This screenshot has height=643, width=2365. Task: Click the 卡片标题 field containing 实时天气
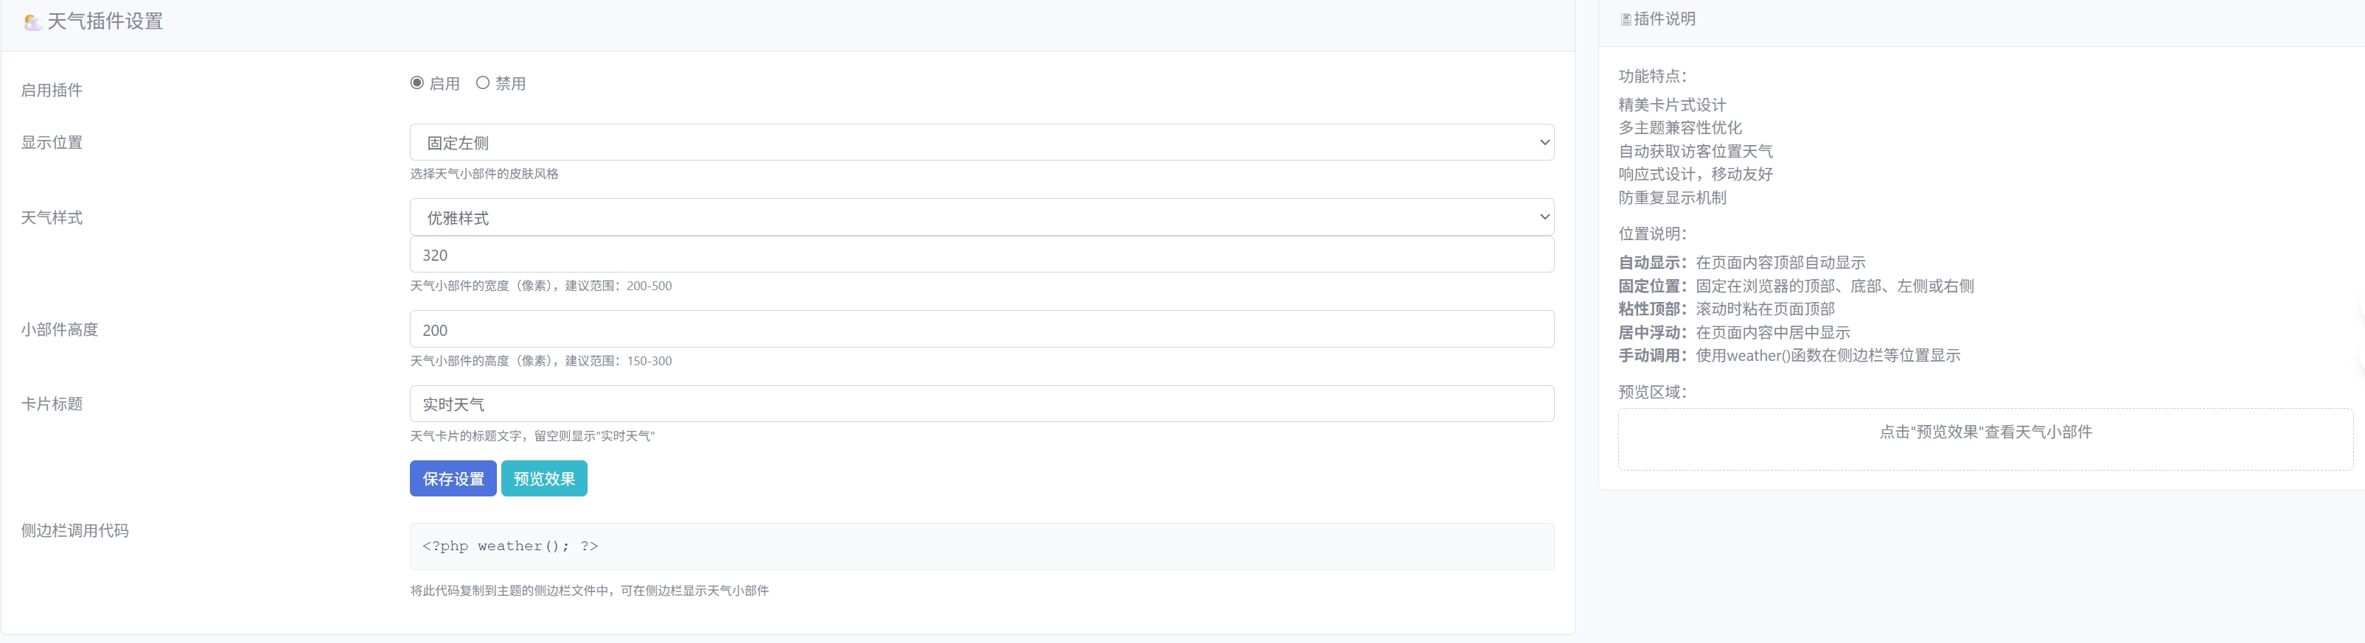pyautogui.click(x=981, y=404)
